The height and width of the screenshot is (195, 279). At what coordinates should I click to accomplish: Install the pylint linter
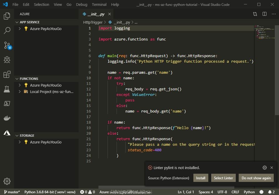click(201, 178)
